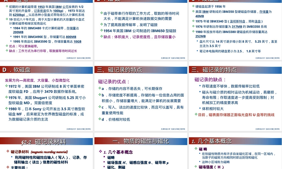
Task: Click underlined '317MB' in the 1976 line
Action: [237, 26]
